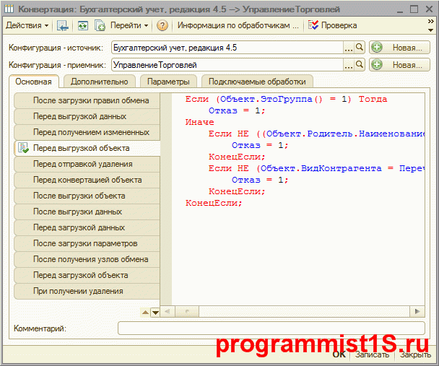
Task: Click ellipsis select button for source configuration
Action: pyautogui.click(x=348, y=48)
